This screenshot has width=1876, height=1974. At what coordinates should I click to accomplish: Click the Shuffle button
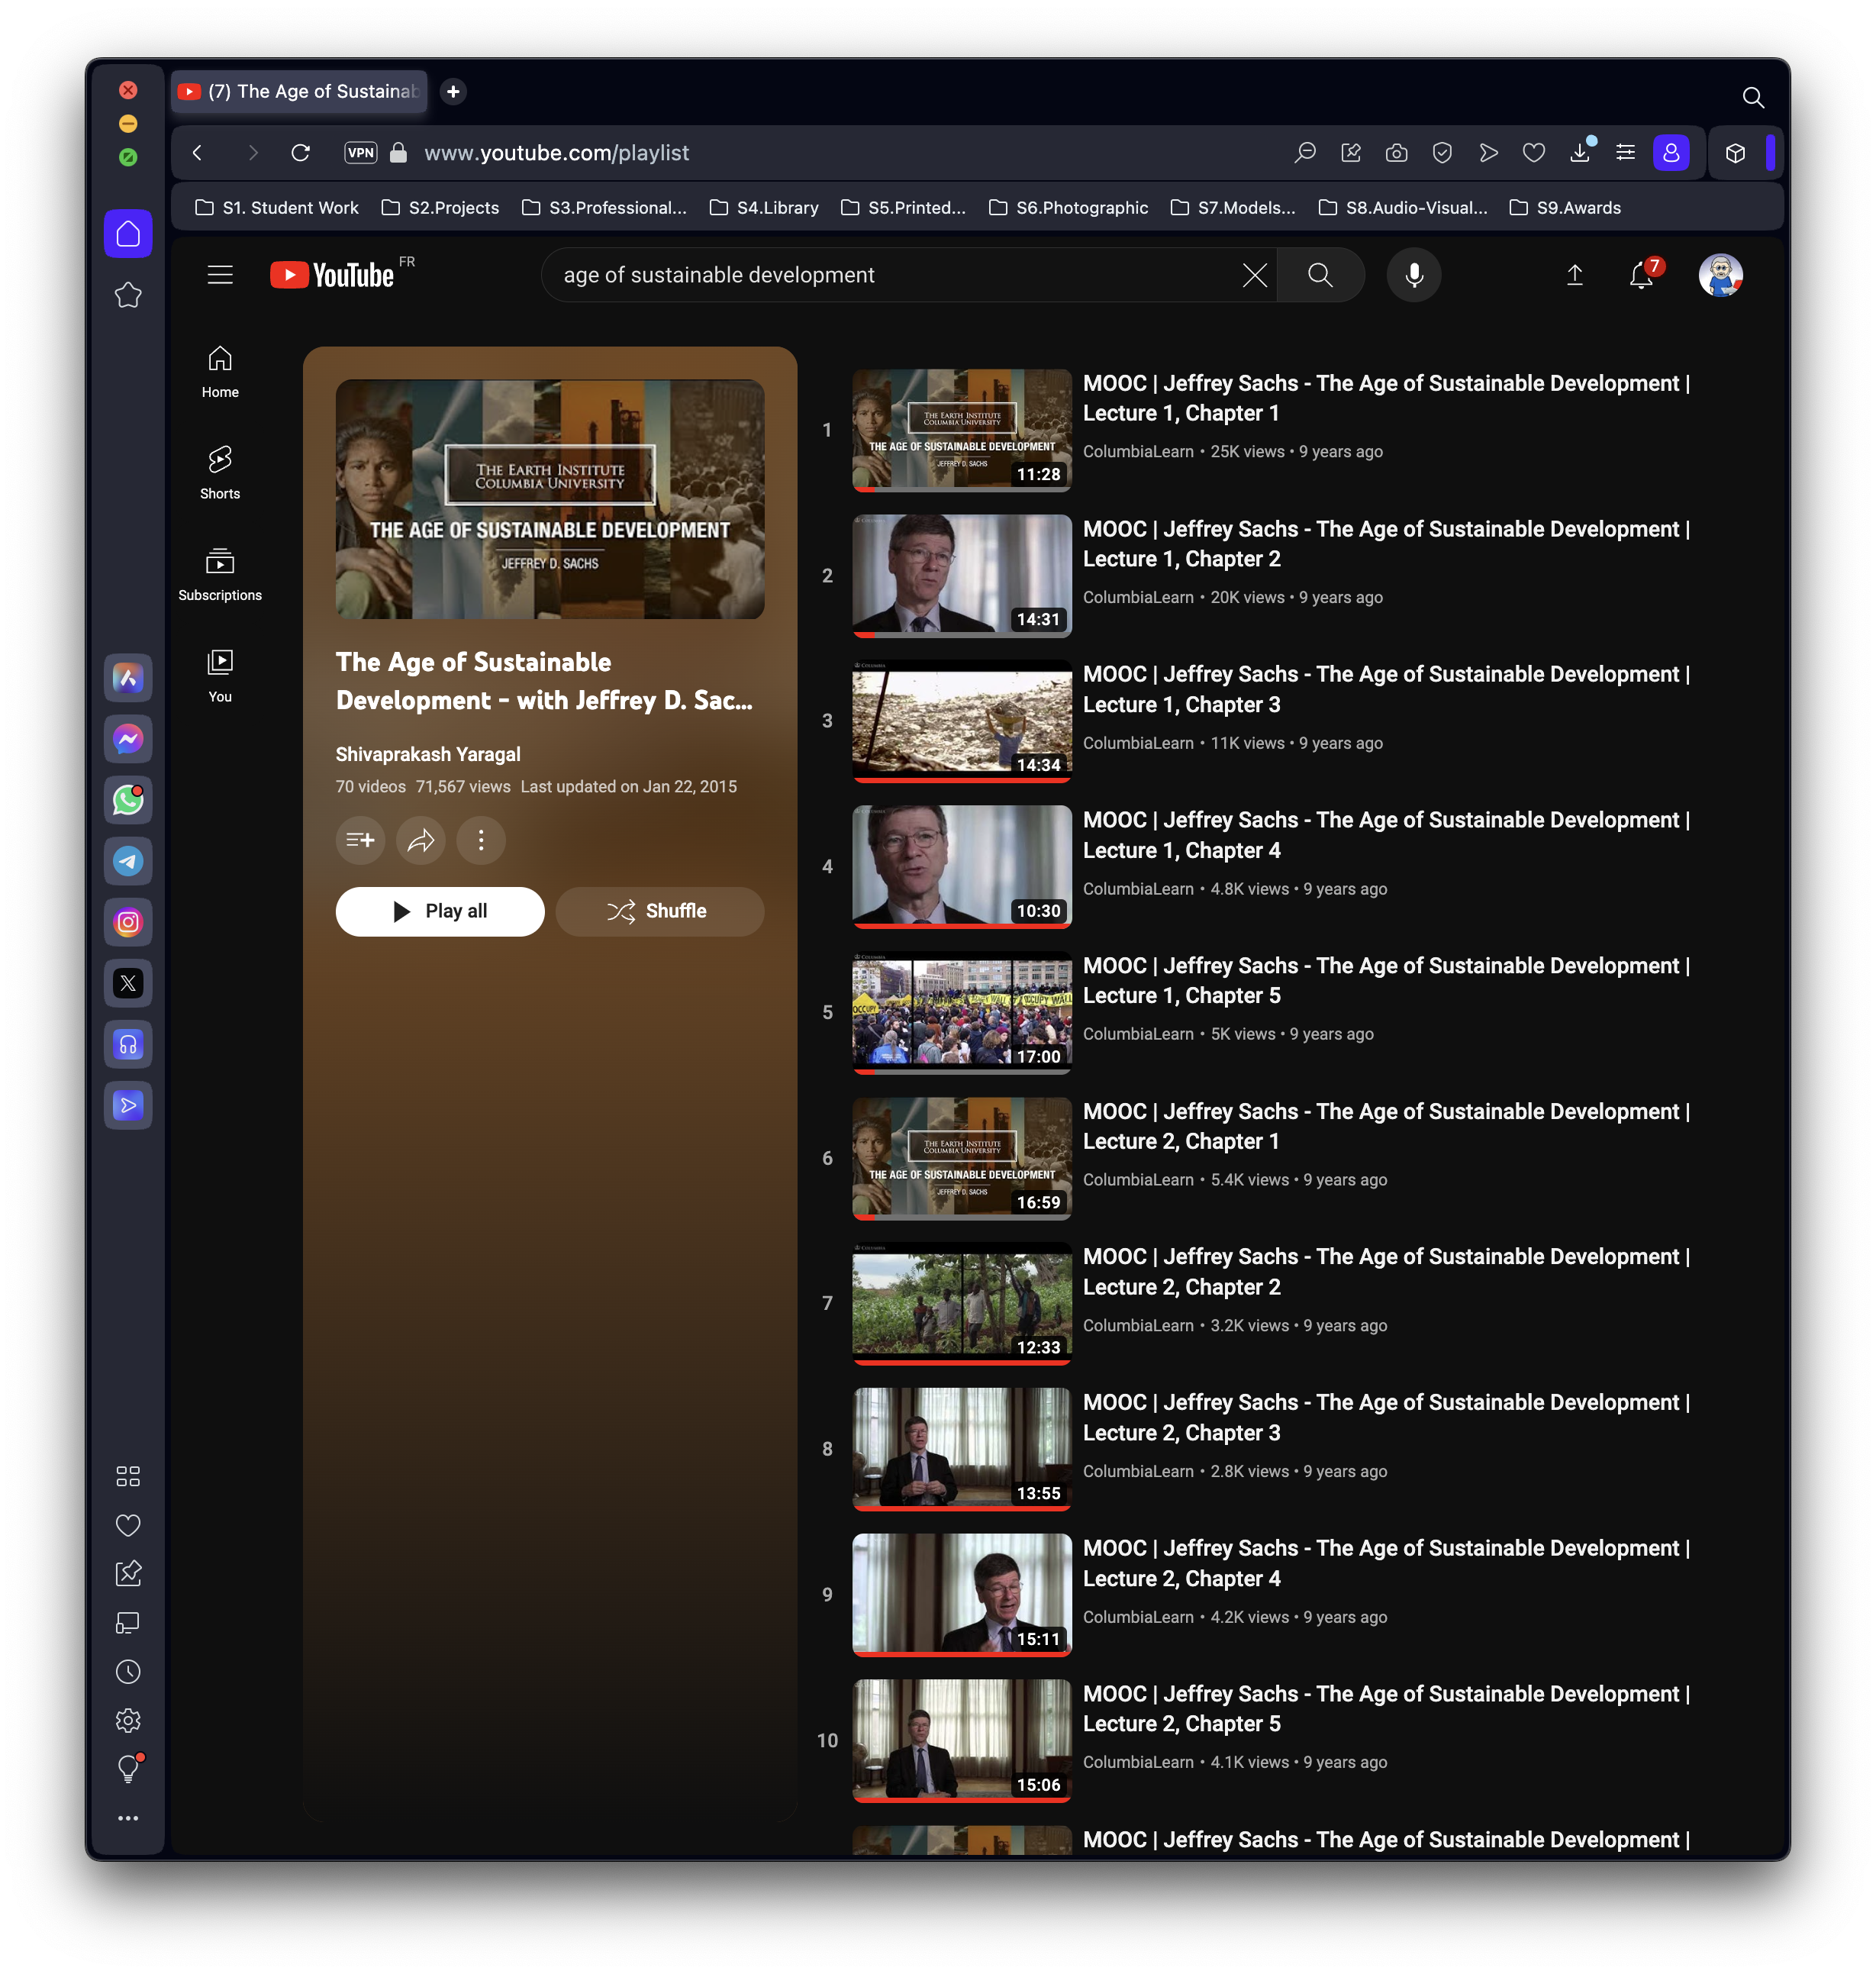(660, 911)
